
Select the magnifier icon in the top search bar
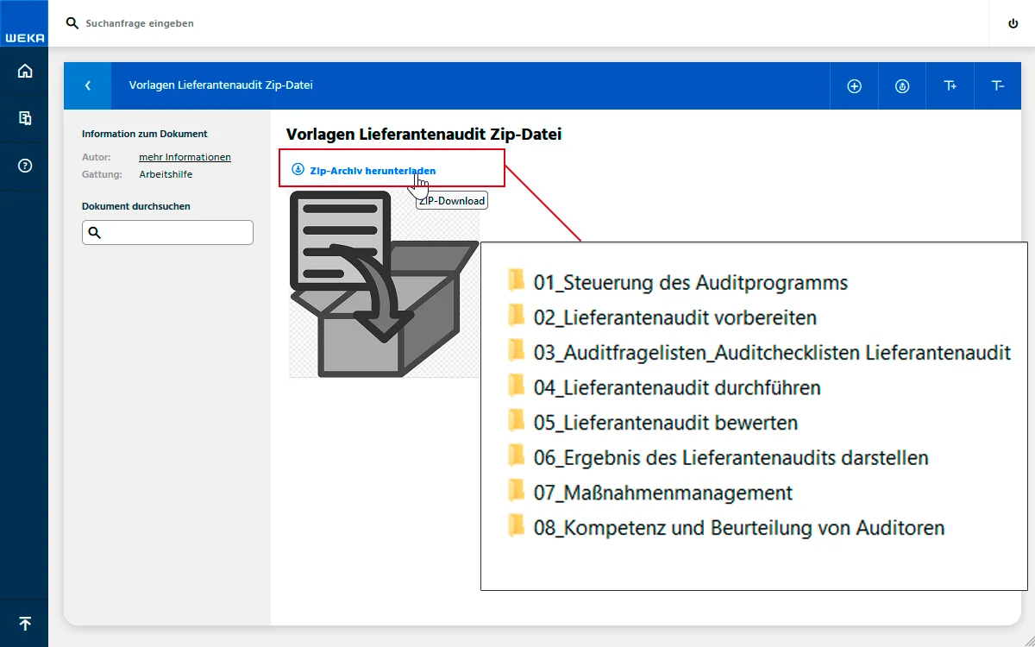[x=72, y=23]
